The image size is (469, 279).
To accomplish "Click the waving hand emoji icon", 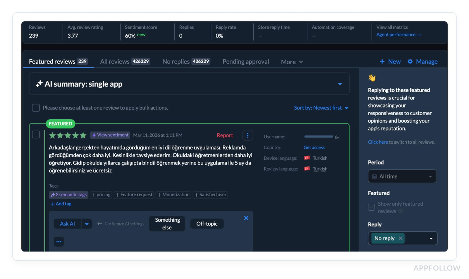I will click(x=372, y=78).
